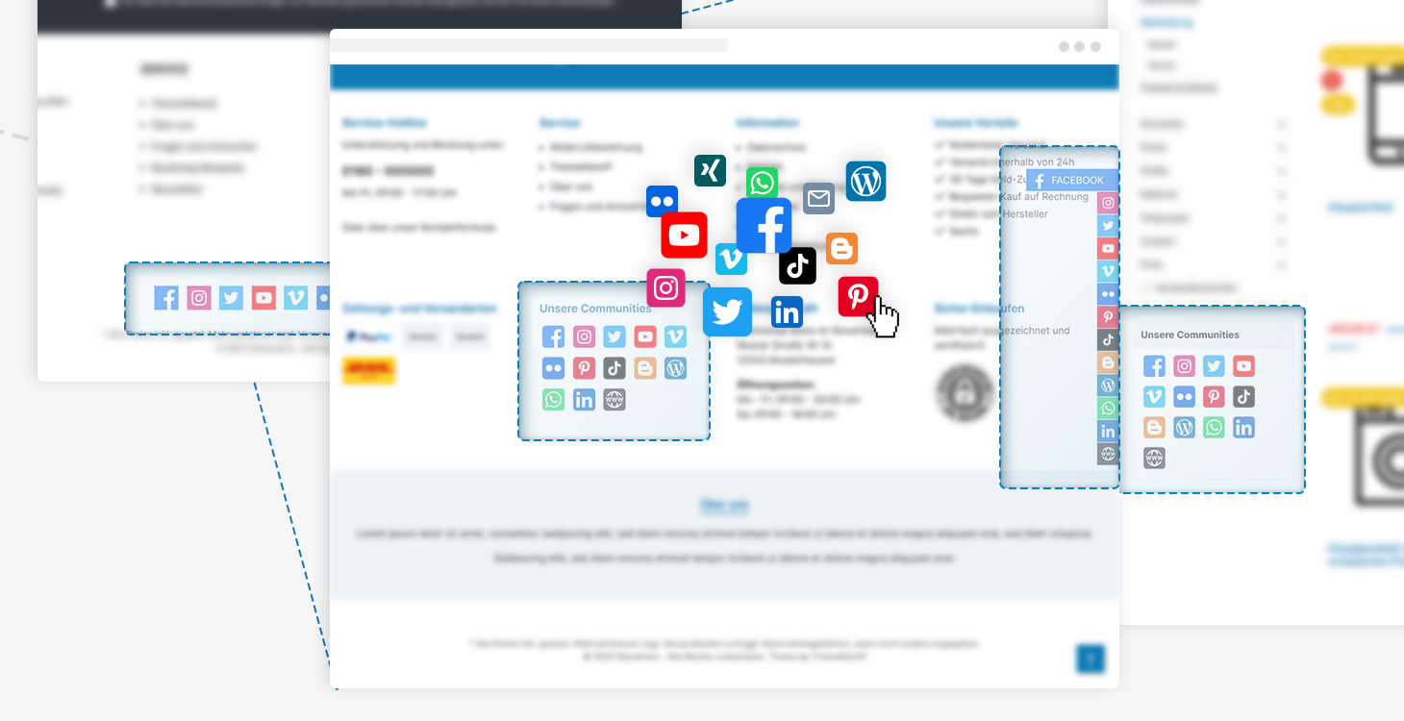Select the XING icon above the footer
This screenshot has width=1404, height=721.
710,170
